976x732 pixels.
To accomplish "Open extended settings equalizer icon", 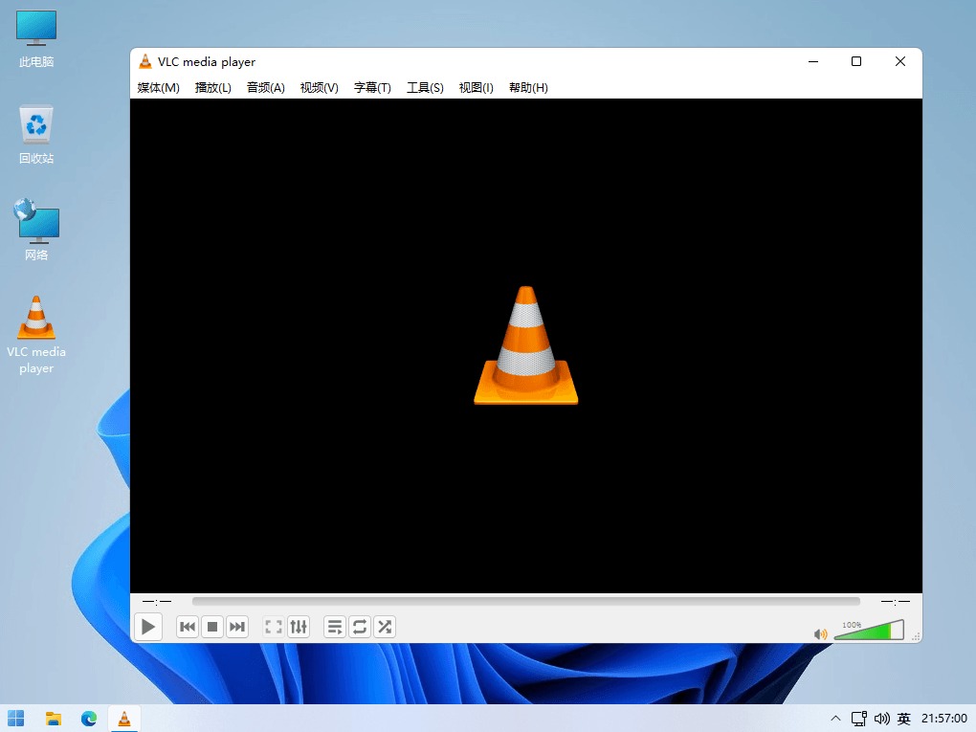I will coord(299,627).
